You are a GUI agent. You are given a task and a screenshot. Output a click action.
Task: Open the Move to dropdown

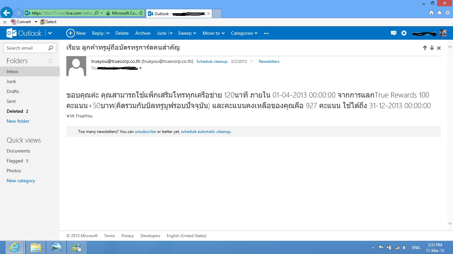click(x=214, y=33)
